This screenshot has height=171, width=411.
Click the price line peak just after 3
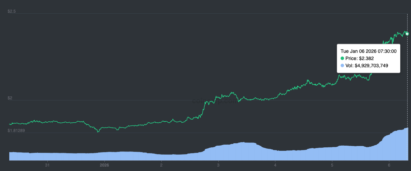tap(232, 92)
